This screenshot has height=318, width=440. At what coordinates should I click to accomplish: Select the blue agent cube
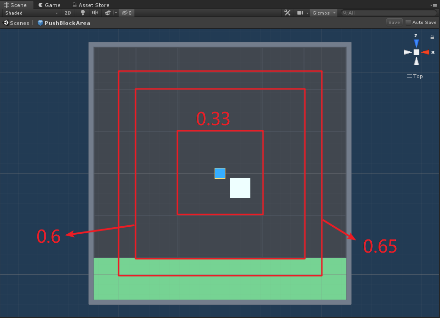220,173
